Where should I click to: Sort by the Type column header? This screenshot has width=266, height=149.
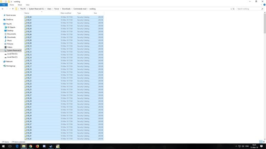pyautogui.click(x=85, y=13)
